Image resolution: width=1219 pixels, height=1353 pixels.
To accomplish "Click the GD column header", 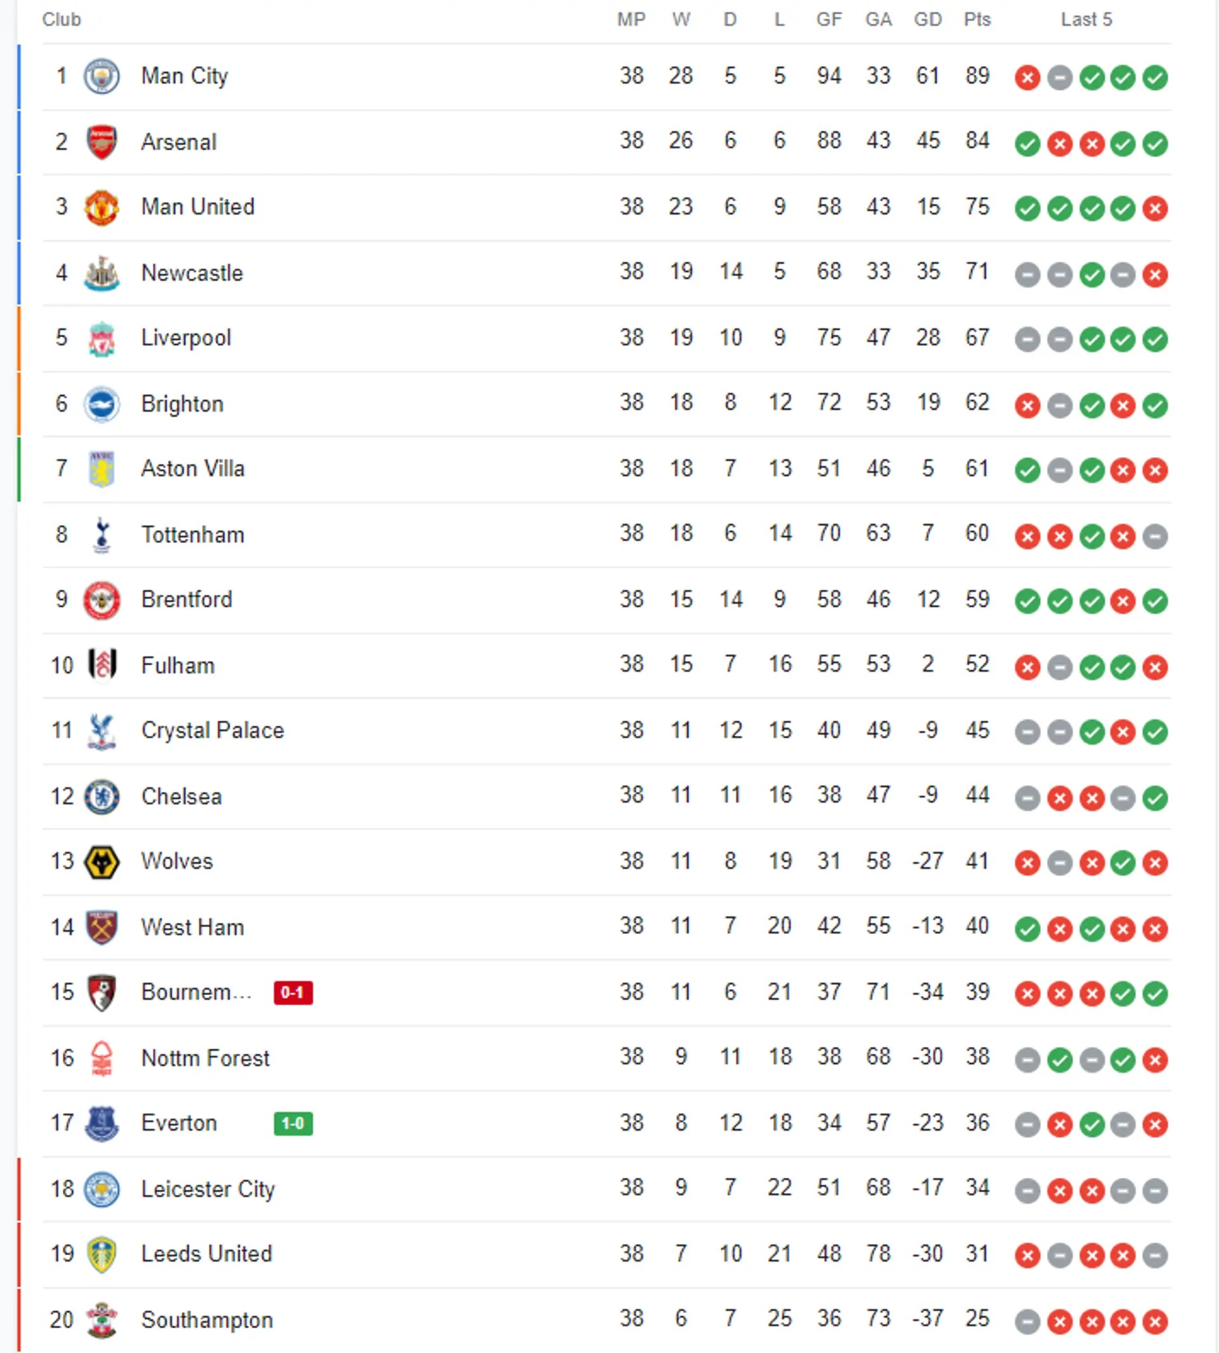I will (928, 20).
